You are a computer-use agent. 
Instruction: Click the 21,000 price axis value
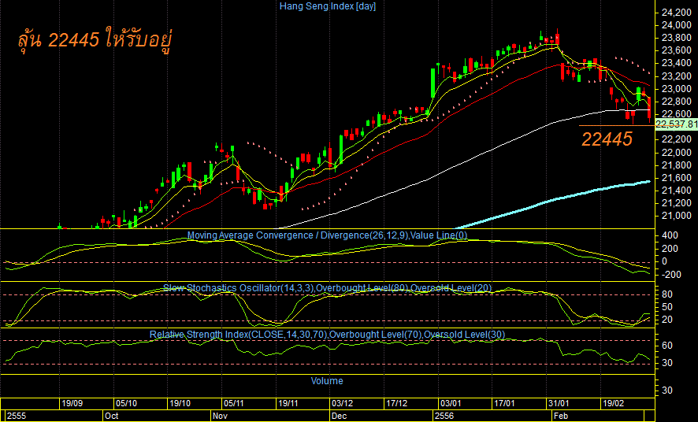[676, 216]
